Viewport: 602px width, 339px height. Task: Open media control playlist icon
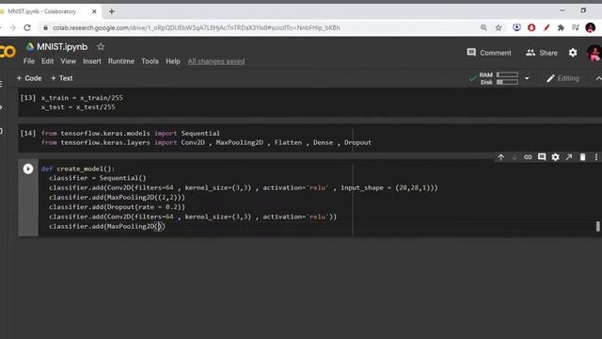point(575,27)
